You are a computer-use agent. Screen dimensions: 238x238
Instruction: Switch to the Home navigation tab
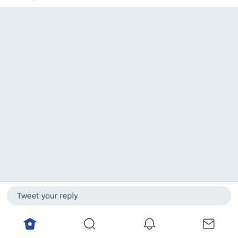tap(30, 224)
